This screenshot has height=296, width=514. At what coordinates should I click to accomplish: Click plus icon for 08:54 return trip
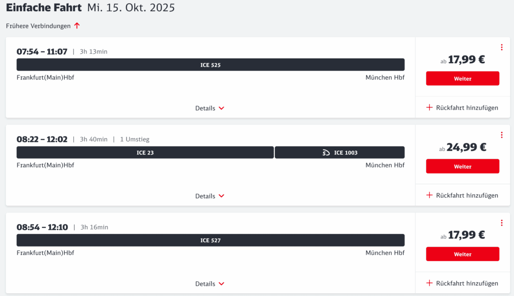(x=429, y=283)
